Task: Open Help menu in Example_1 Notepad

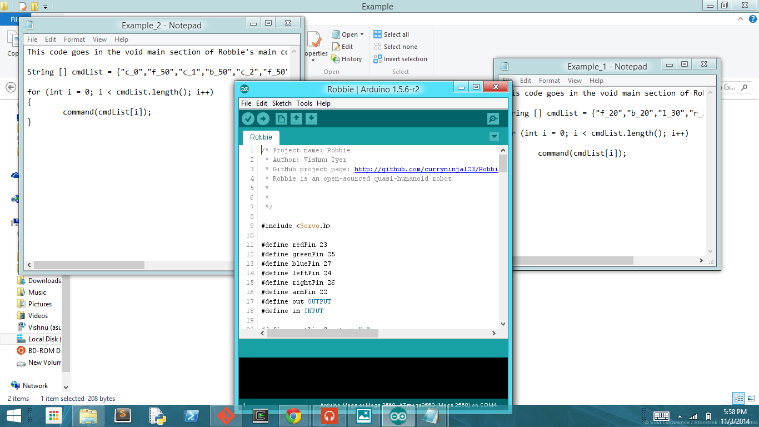Action: [x=596, y=81]
